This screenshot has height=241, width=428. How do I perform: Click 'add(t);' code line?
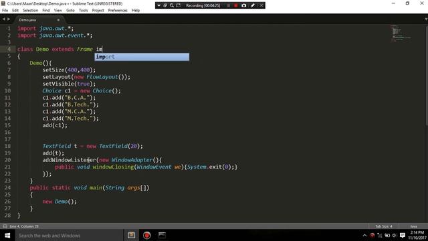click(53, 153)
